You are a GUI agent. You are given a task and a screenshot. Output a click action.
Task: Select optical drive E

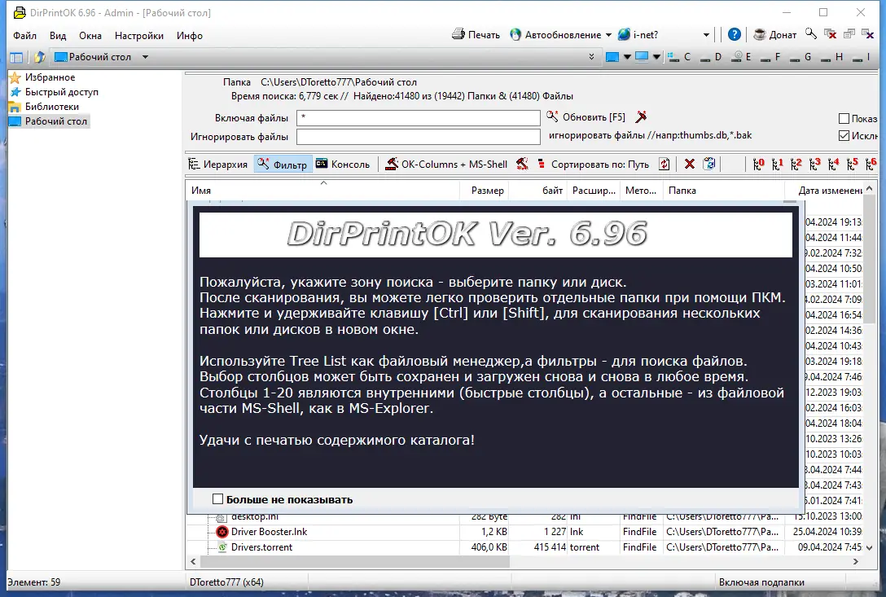[x=741, y=56]
